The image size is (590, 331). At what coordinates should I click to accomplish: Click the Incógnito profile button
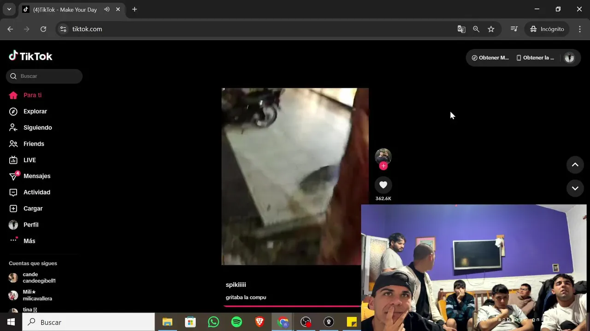[547, 29]
